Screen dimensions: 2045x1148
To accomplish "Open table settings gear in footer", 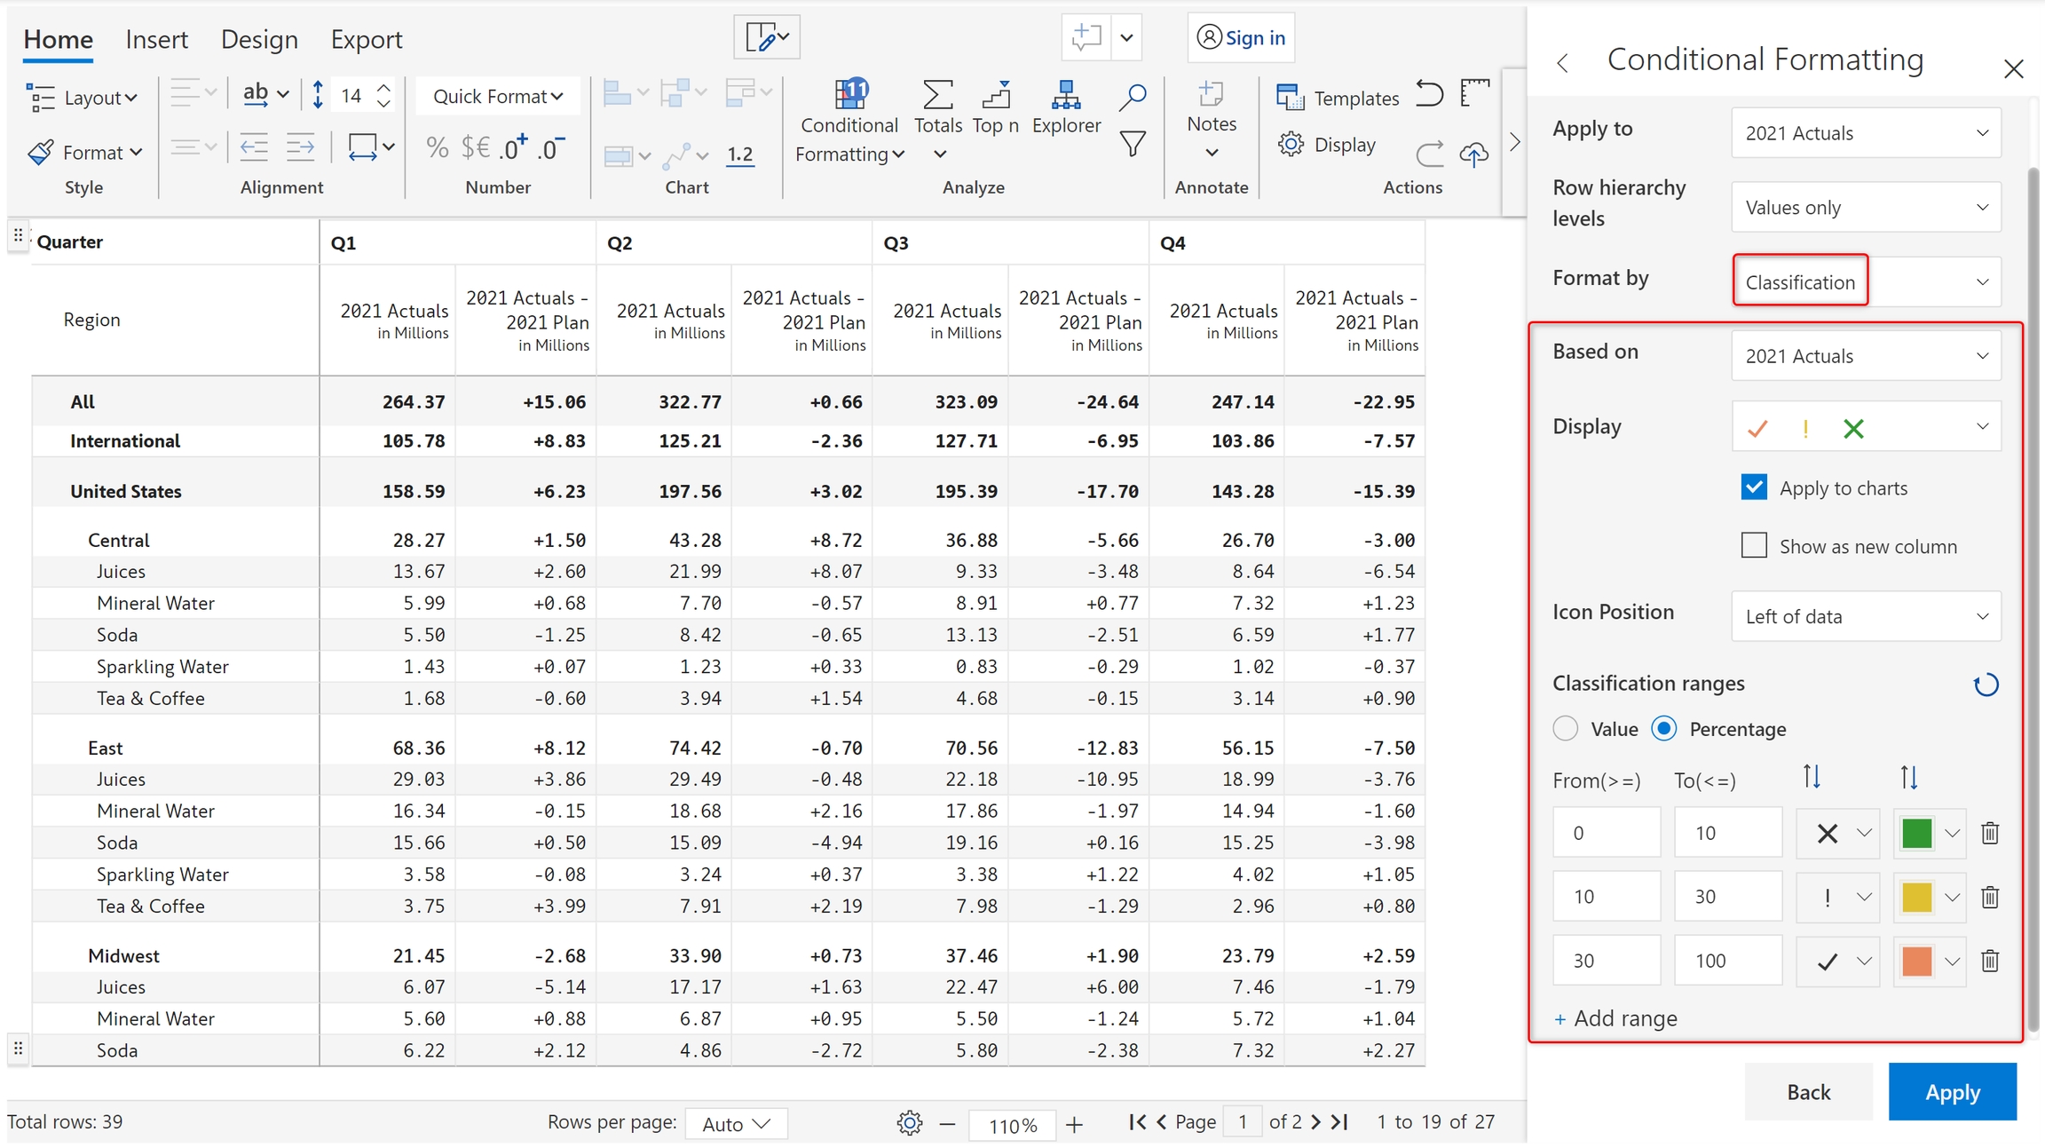I will (x=909, y=1123).
